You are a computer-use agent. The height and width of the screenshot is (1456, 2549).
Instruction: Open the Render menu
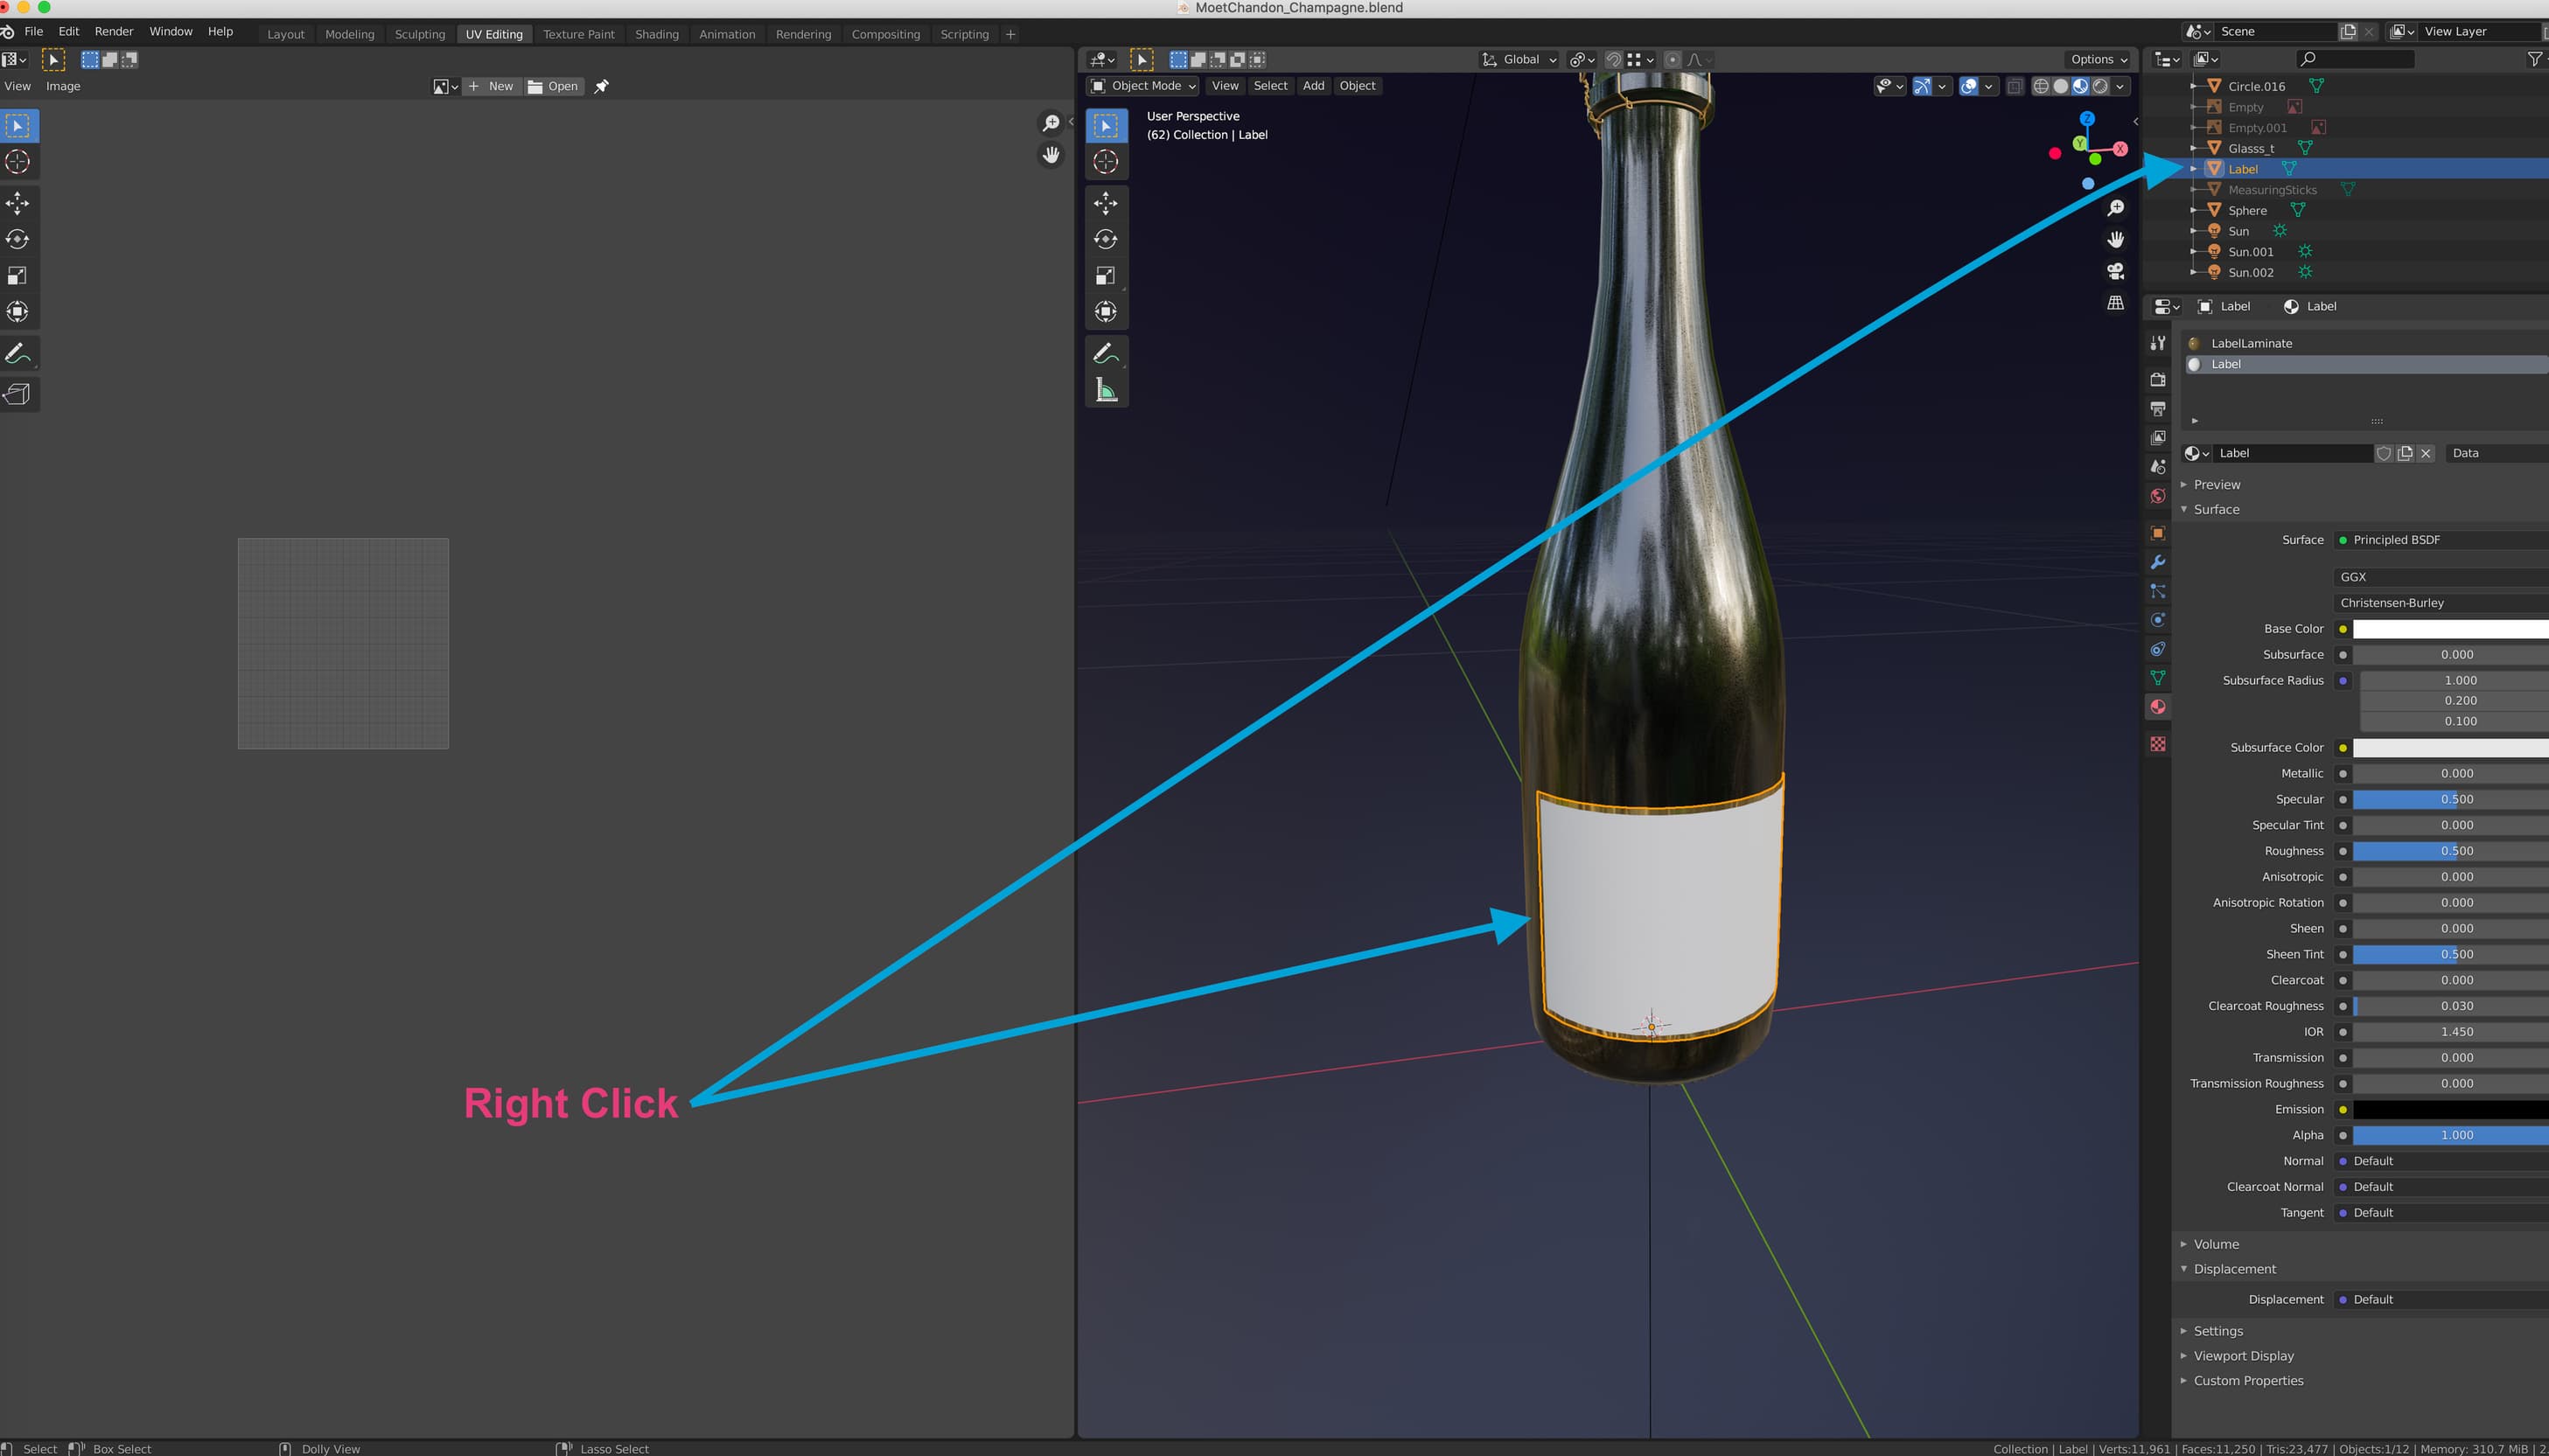tap(114, 32)
